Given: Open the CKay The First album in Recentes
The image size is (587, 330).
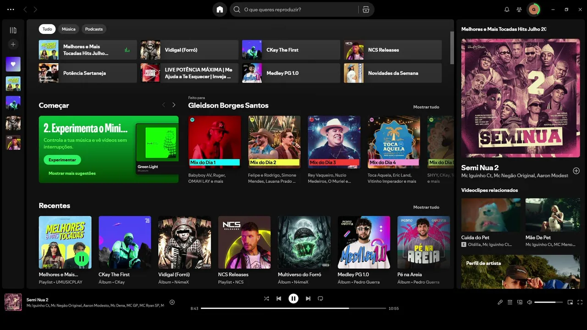Looking at the screenshot, I should (x=125, y=242).
